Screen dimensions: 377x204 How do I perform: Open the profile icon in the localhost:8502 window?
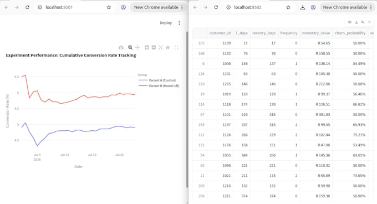point(313,7)
